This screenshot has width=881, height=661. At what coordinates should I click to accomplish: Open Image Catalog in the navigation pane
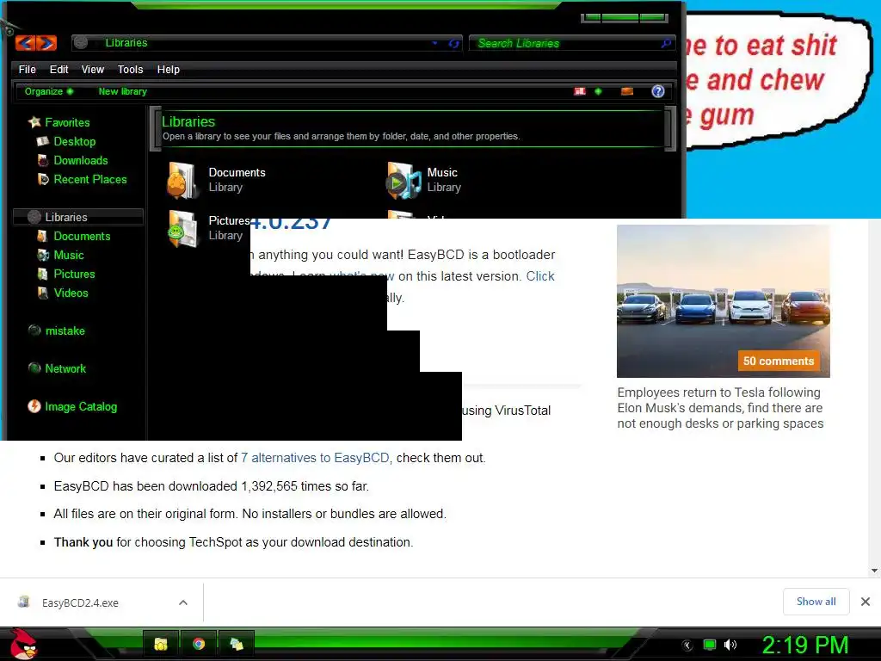[x=81, y=406]
